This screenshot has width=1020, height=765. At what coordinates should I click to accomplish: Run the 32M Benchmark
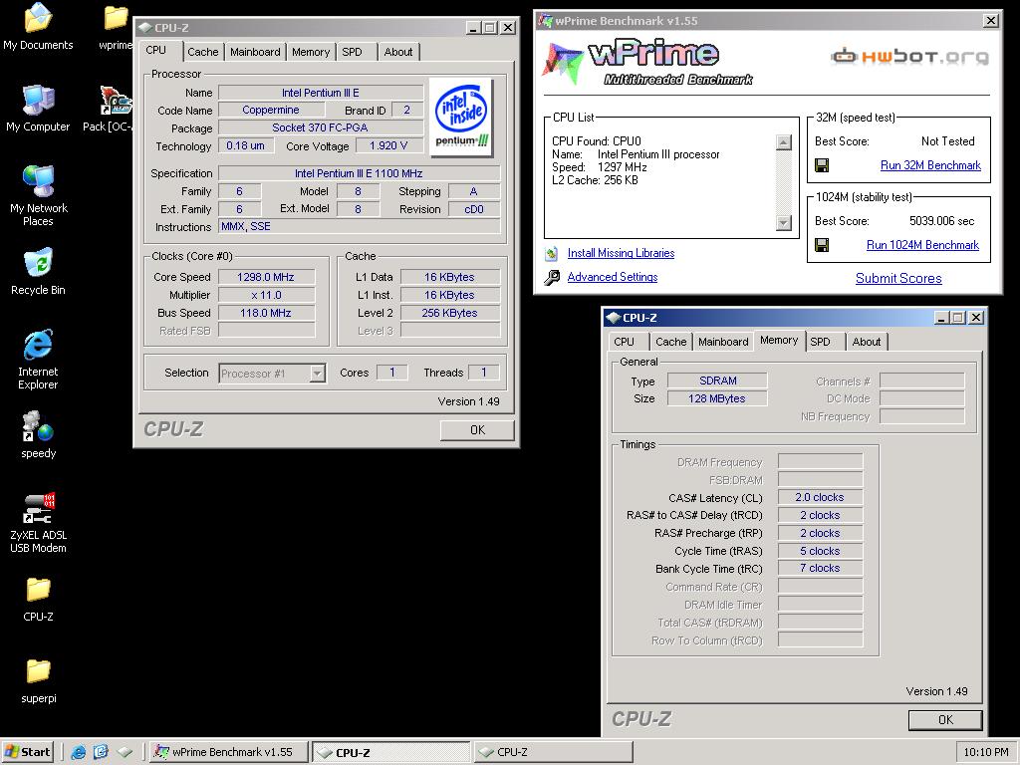click(x=930, y=165)
